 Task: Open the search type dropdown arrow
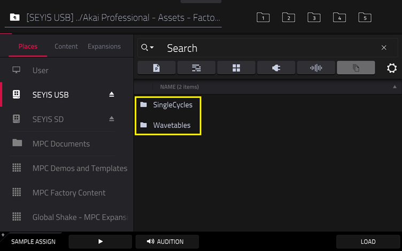(152, 48)
